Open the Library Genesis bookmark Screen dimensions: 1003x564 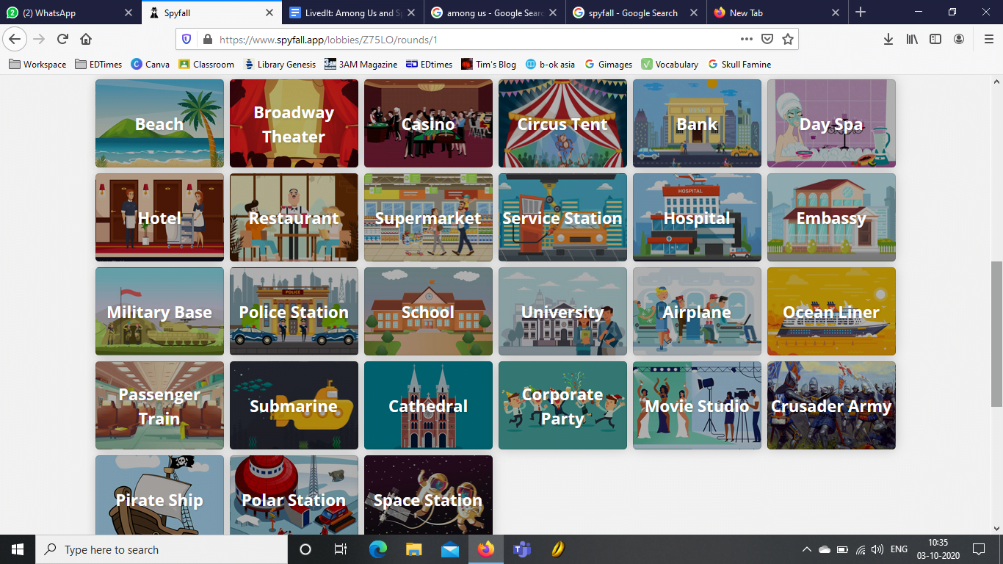(280, 65)
